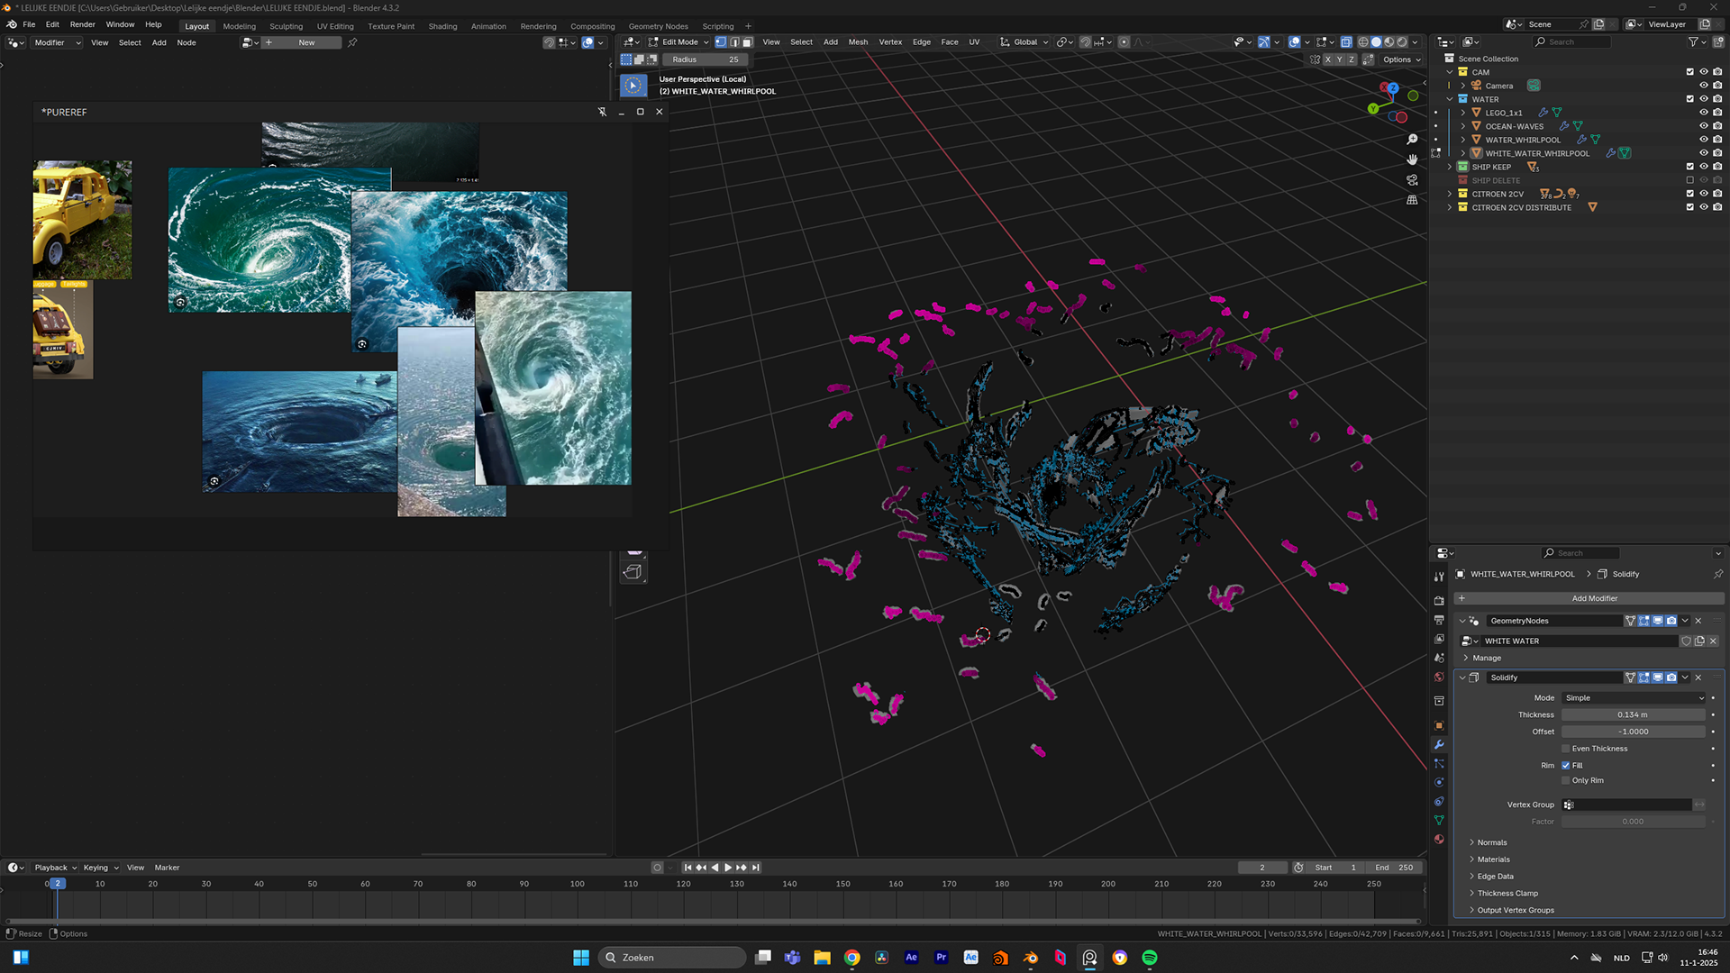Expand the CITROEN 2CV collection
This screenshot has height=973, width=1730.
(1450, 194)
